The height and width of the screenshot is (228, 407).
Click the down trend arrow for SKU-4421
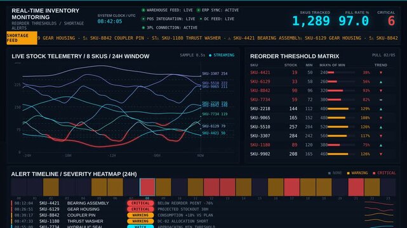pyautogui.click(x=381, y=73)
